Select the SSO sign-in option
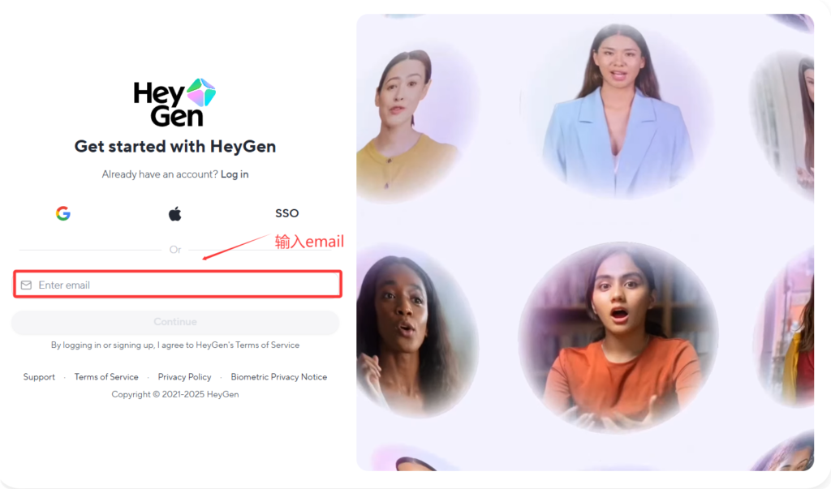 pos(286,213)
